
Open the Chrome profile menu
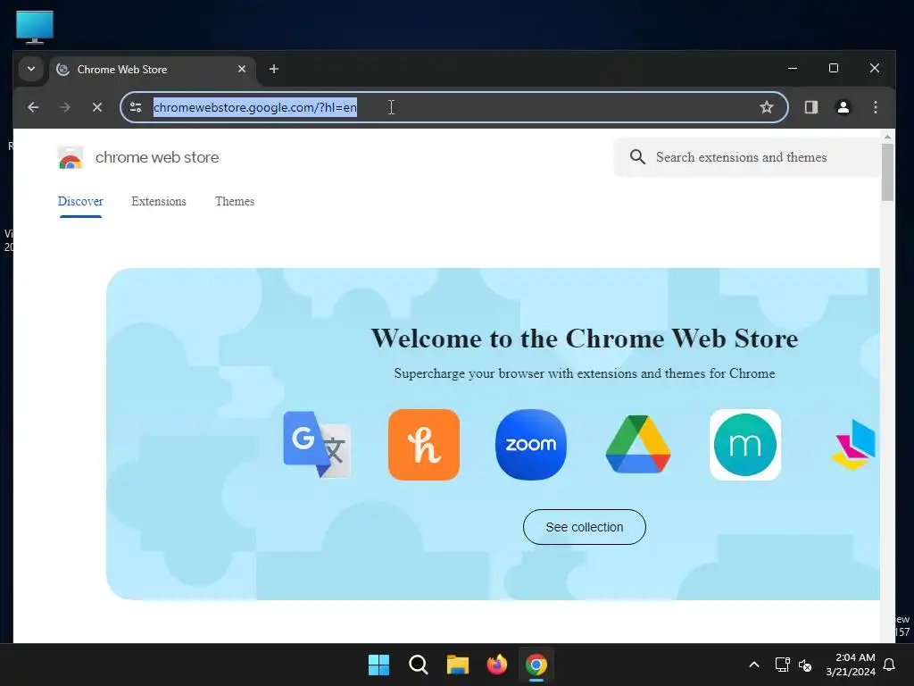(843, 107)
